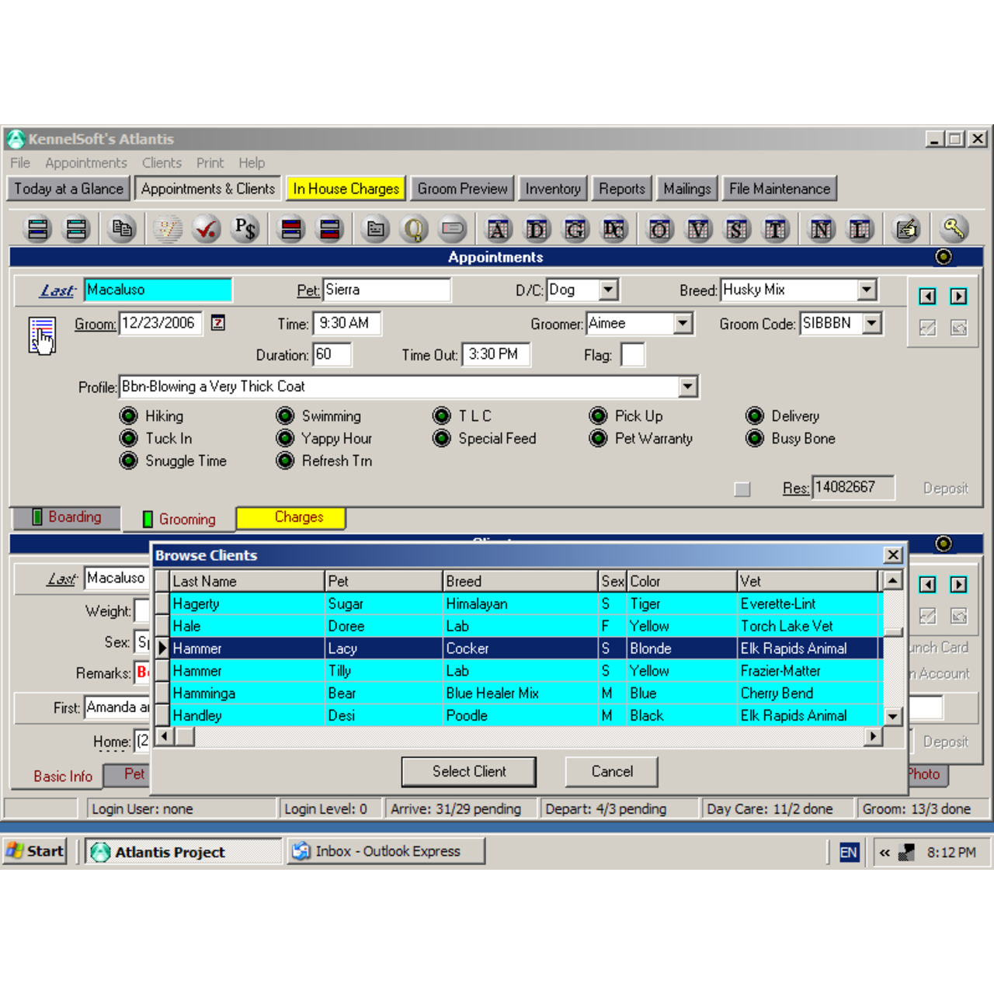
Task: Open the calendar icon beside Groom date
Action: (x=218, y=323)
